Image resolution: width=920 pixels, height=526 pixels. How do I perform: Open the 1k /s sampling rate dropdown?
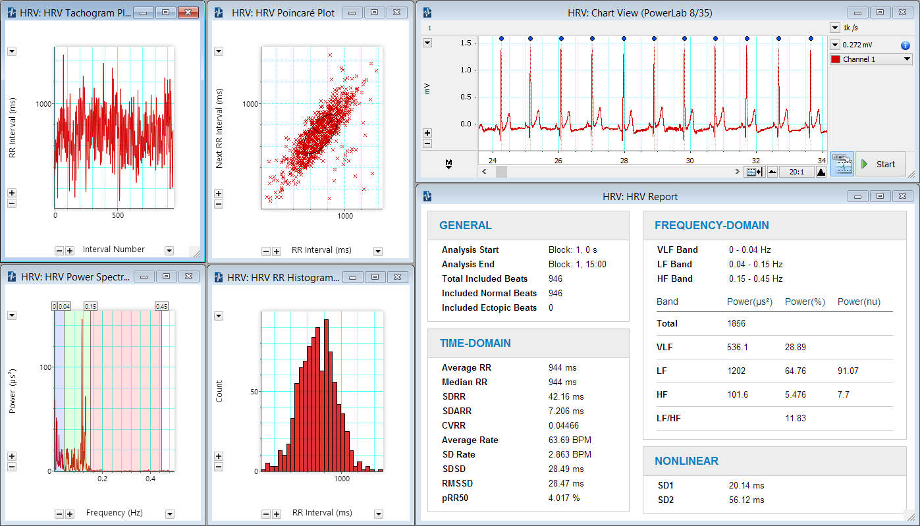coord(835,28)
